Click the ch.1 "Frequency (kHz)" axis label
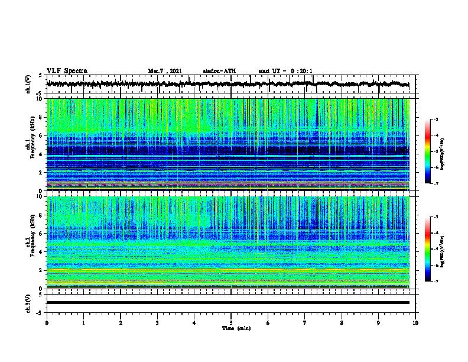Screen dimensions: 468x362 click(33, 138)
